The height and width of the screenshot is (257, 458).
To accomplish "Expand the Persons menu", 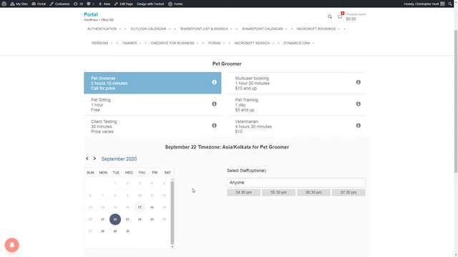I will 102,43.
